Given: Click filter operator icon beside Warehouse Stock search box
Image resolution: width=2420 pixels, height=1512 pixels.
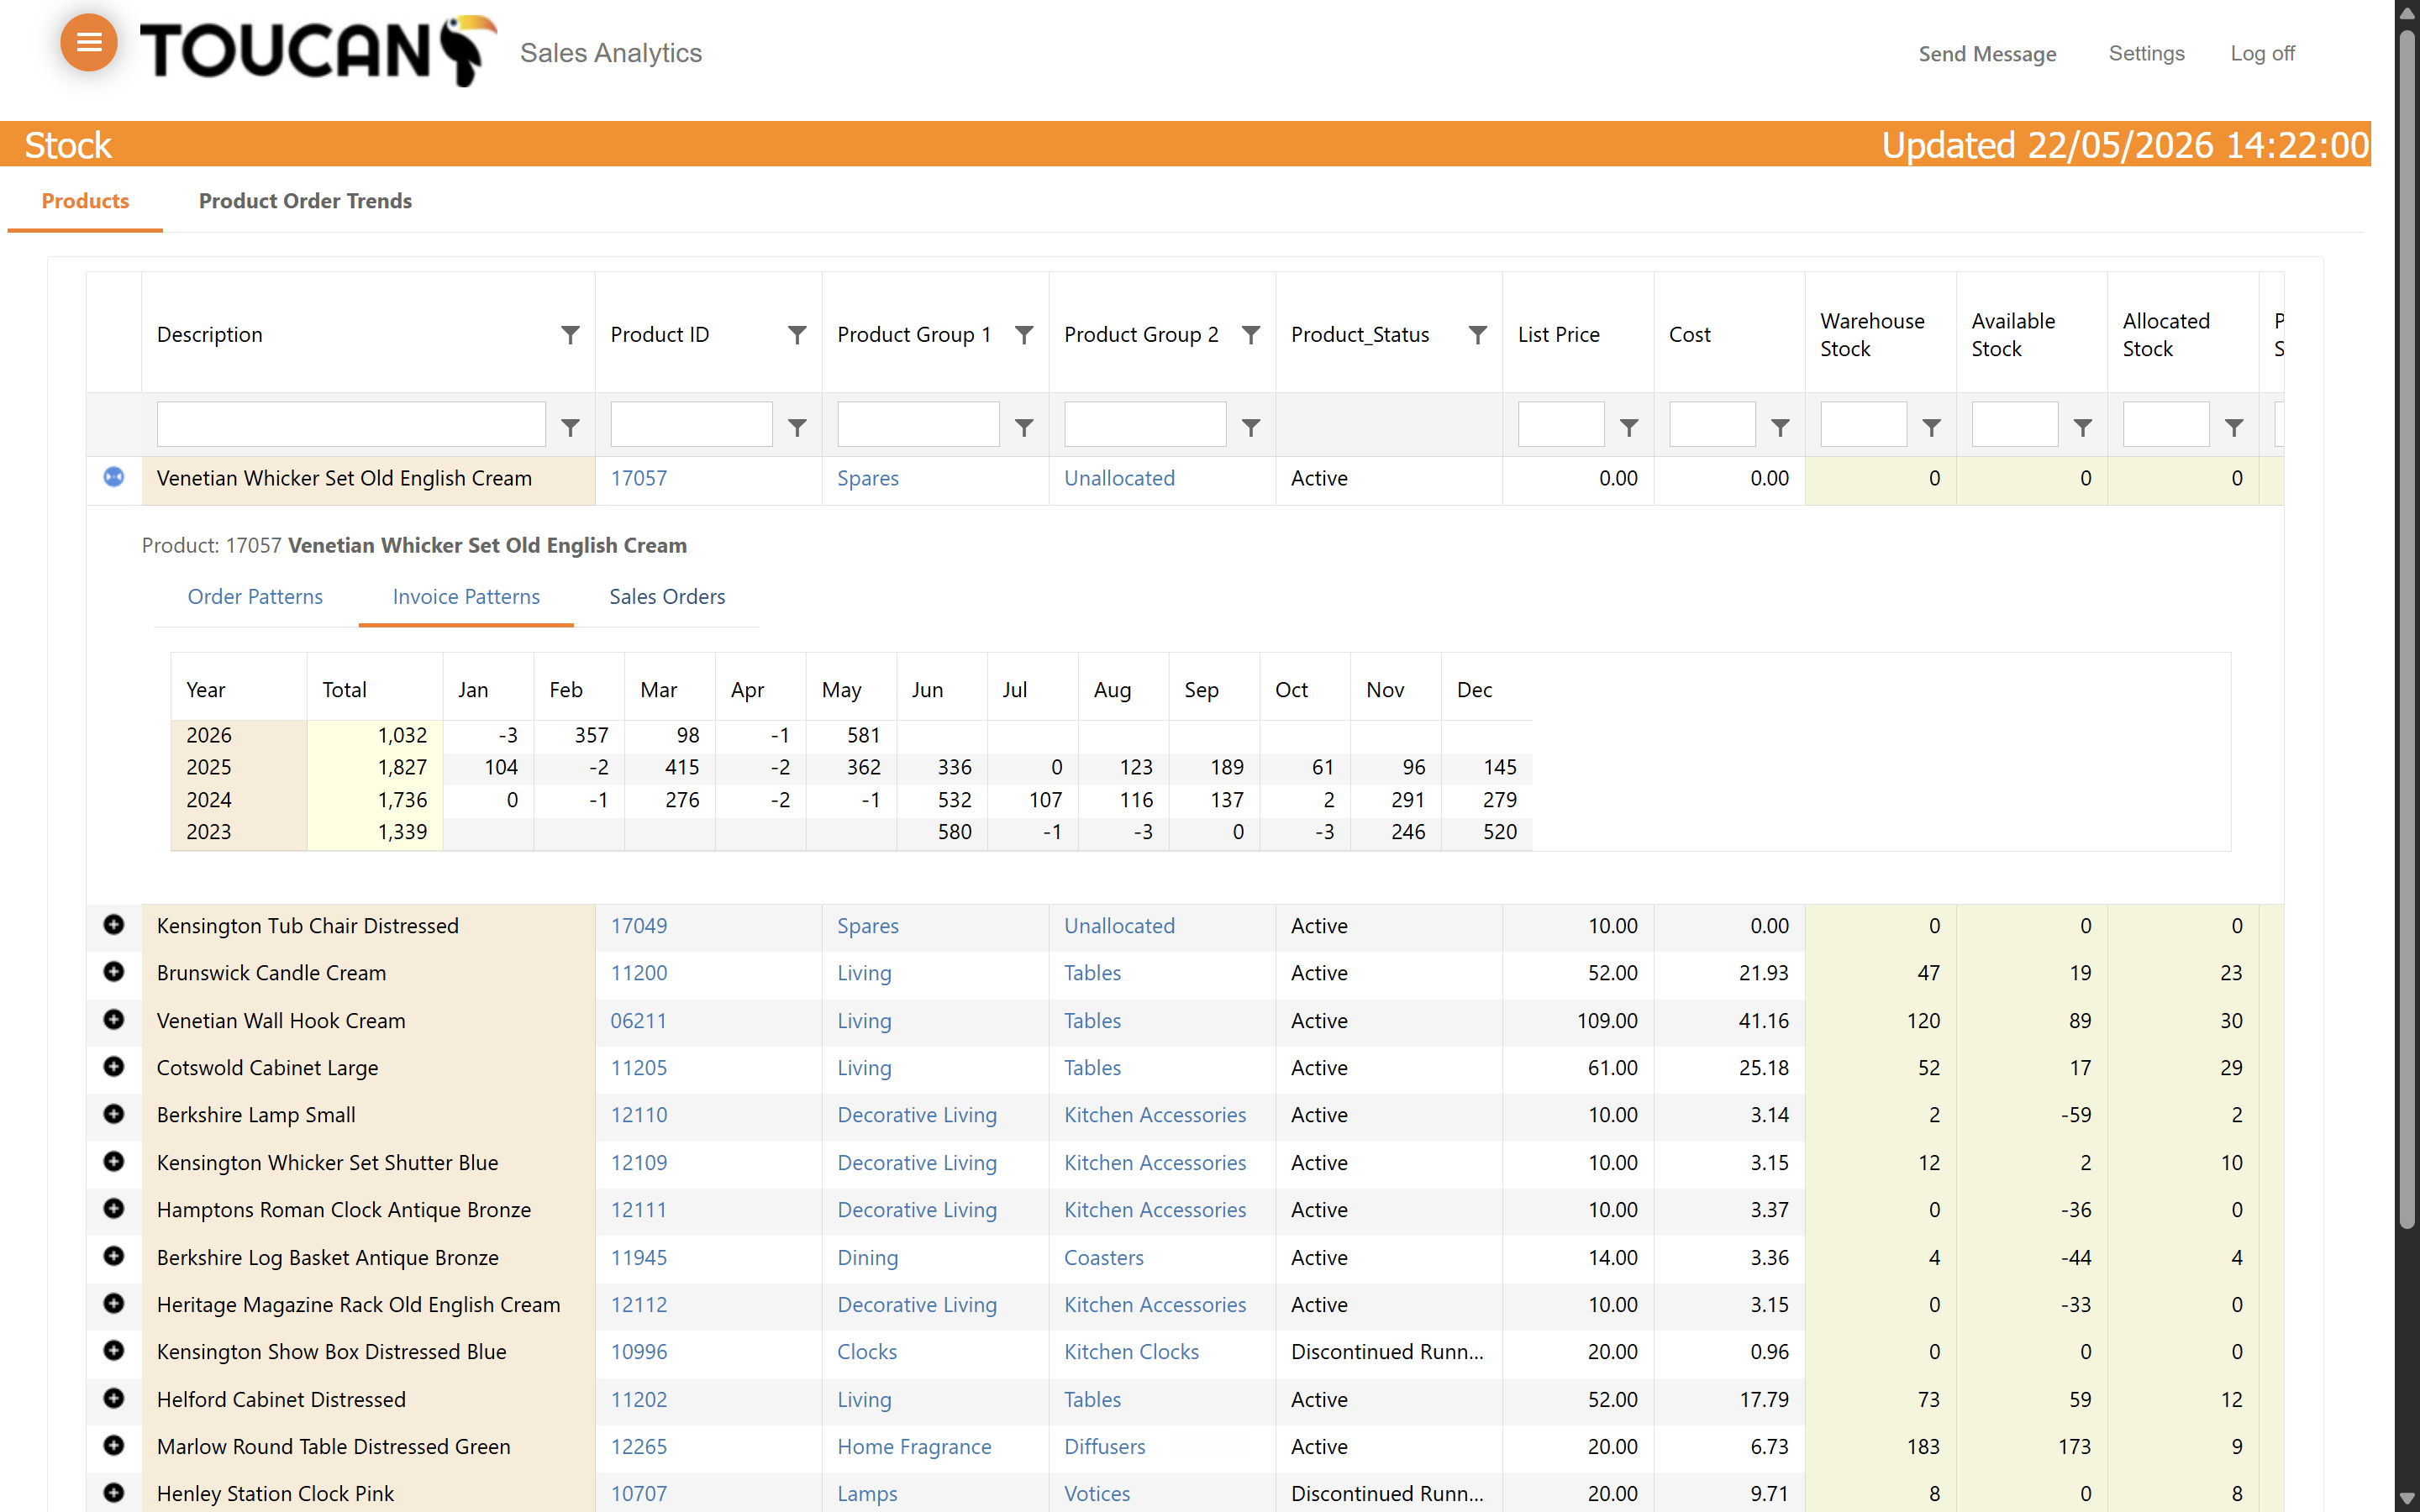Looking at the screenshot, I should click(x=1932, y=427).
